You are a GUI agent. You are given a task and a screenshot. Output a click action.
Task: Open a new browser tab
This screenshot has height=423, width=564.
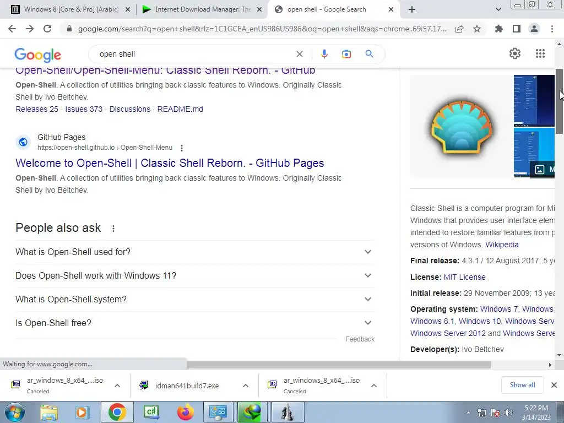click(412, 9)
